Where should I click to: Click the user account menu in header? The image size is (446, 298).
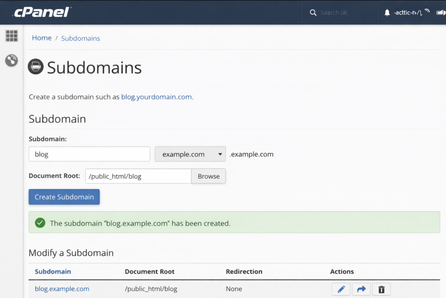(409, 12)
